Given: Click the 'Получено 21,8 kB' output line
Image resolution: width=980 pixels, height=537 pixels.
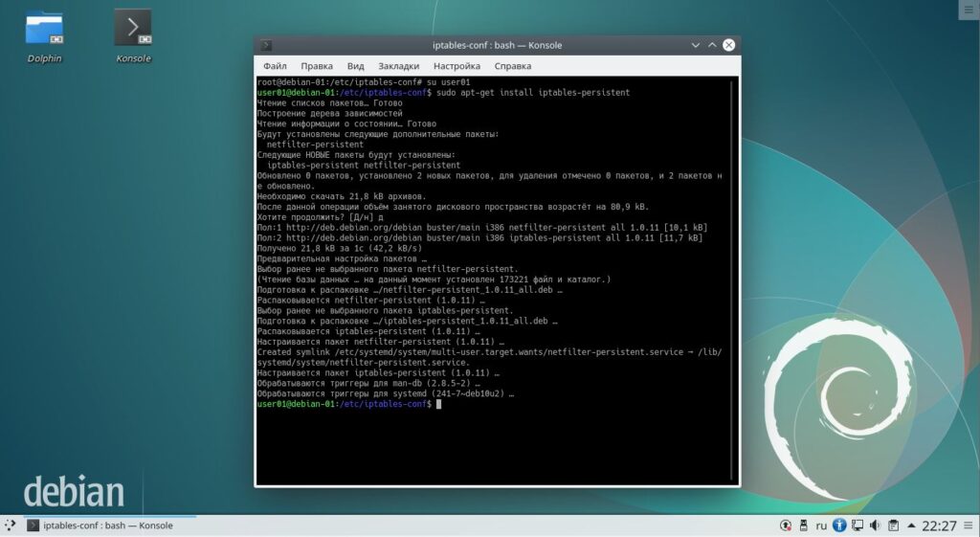Looking at the screenshot, I should [340, 248].
